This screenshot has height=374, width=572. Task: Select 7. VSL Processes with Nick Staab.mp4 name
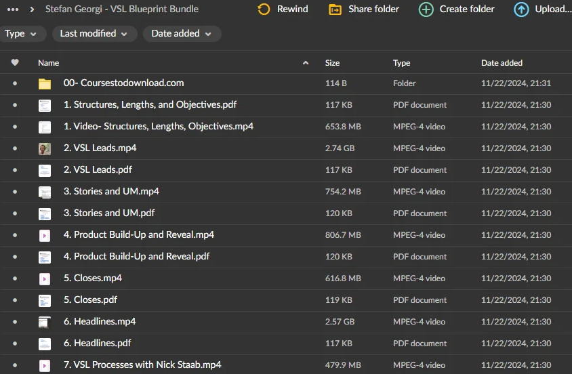tap(142, 365)
